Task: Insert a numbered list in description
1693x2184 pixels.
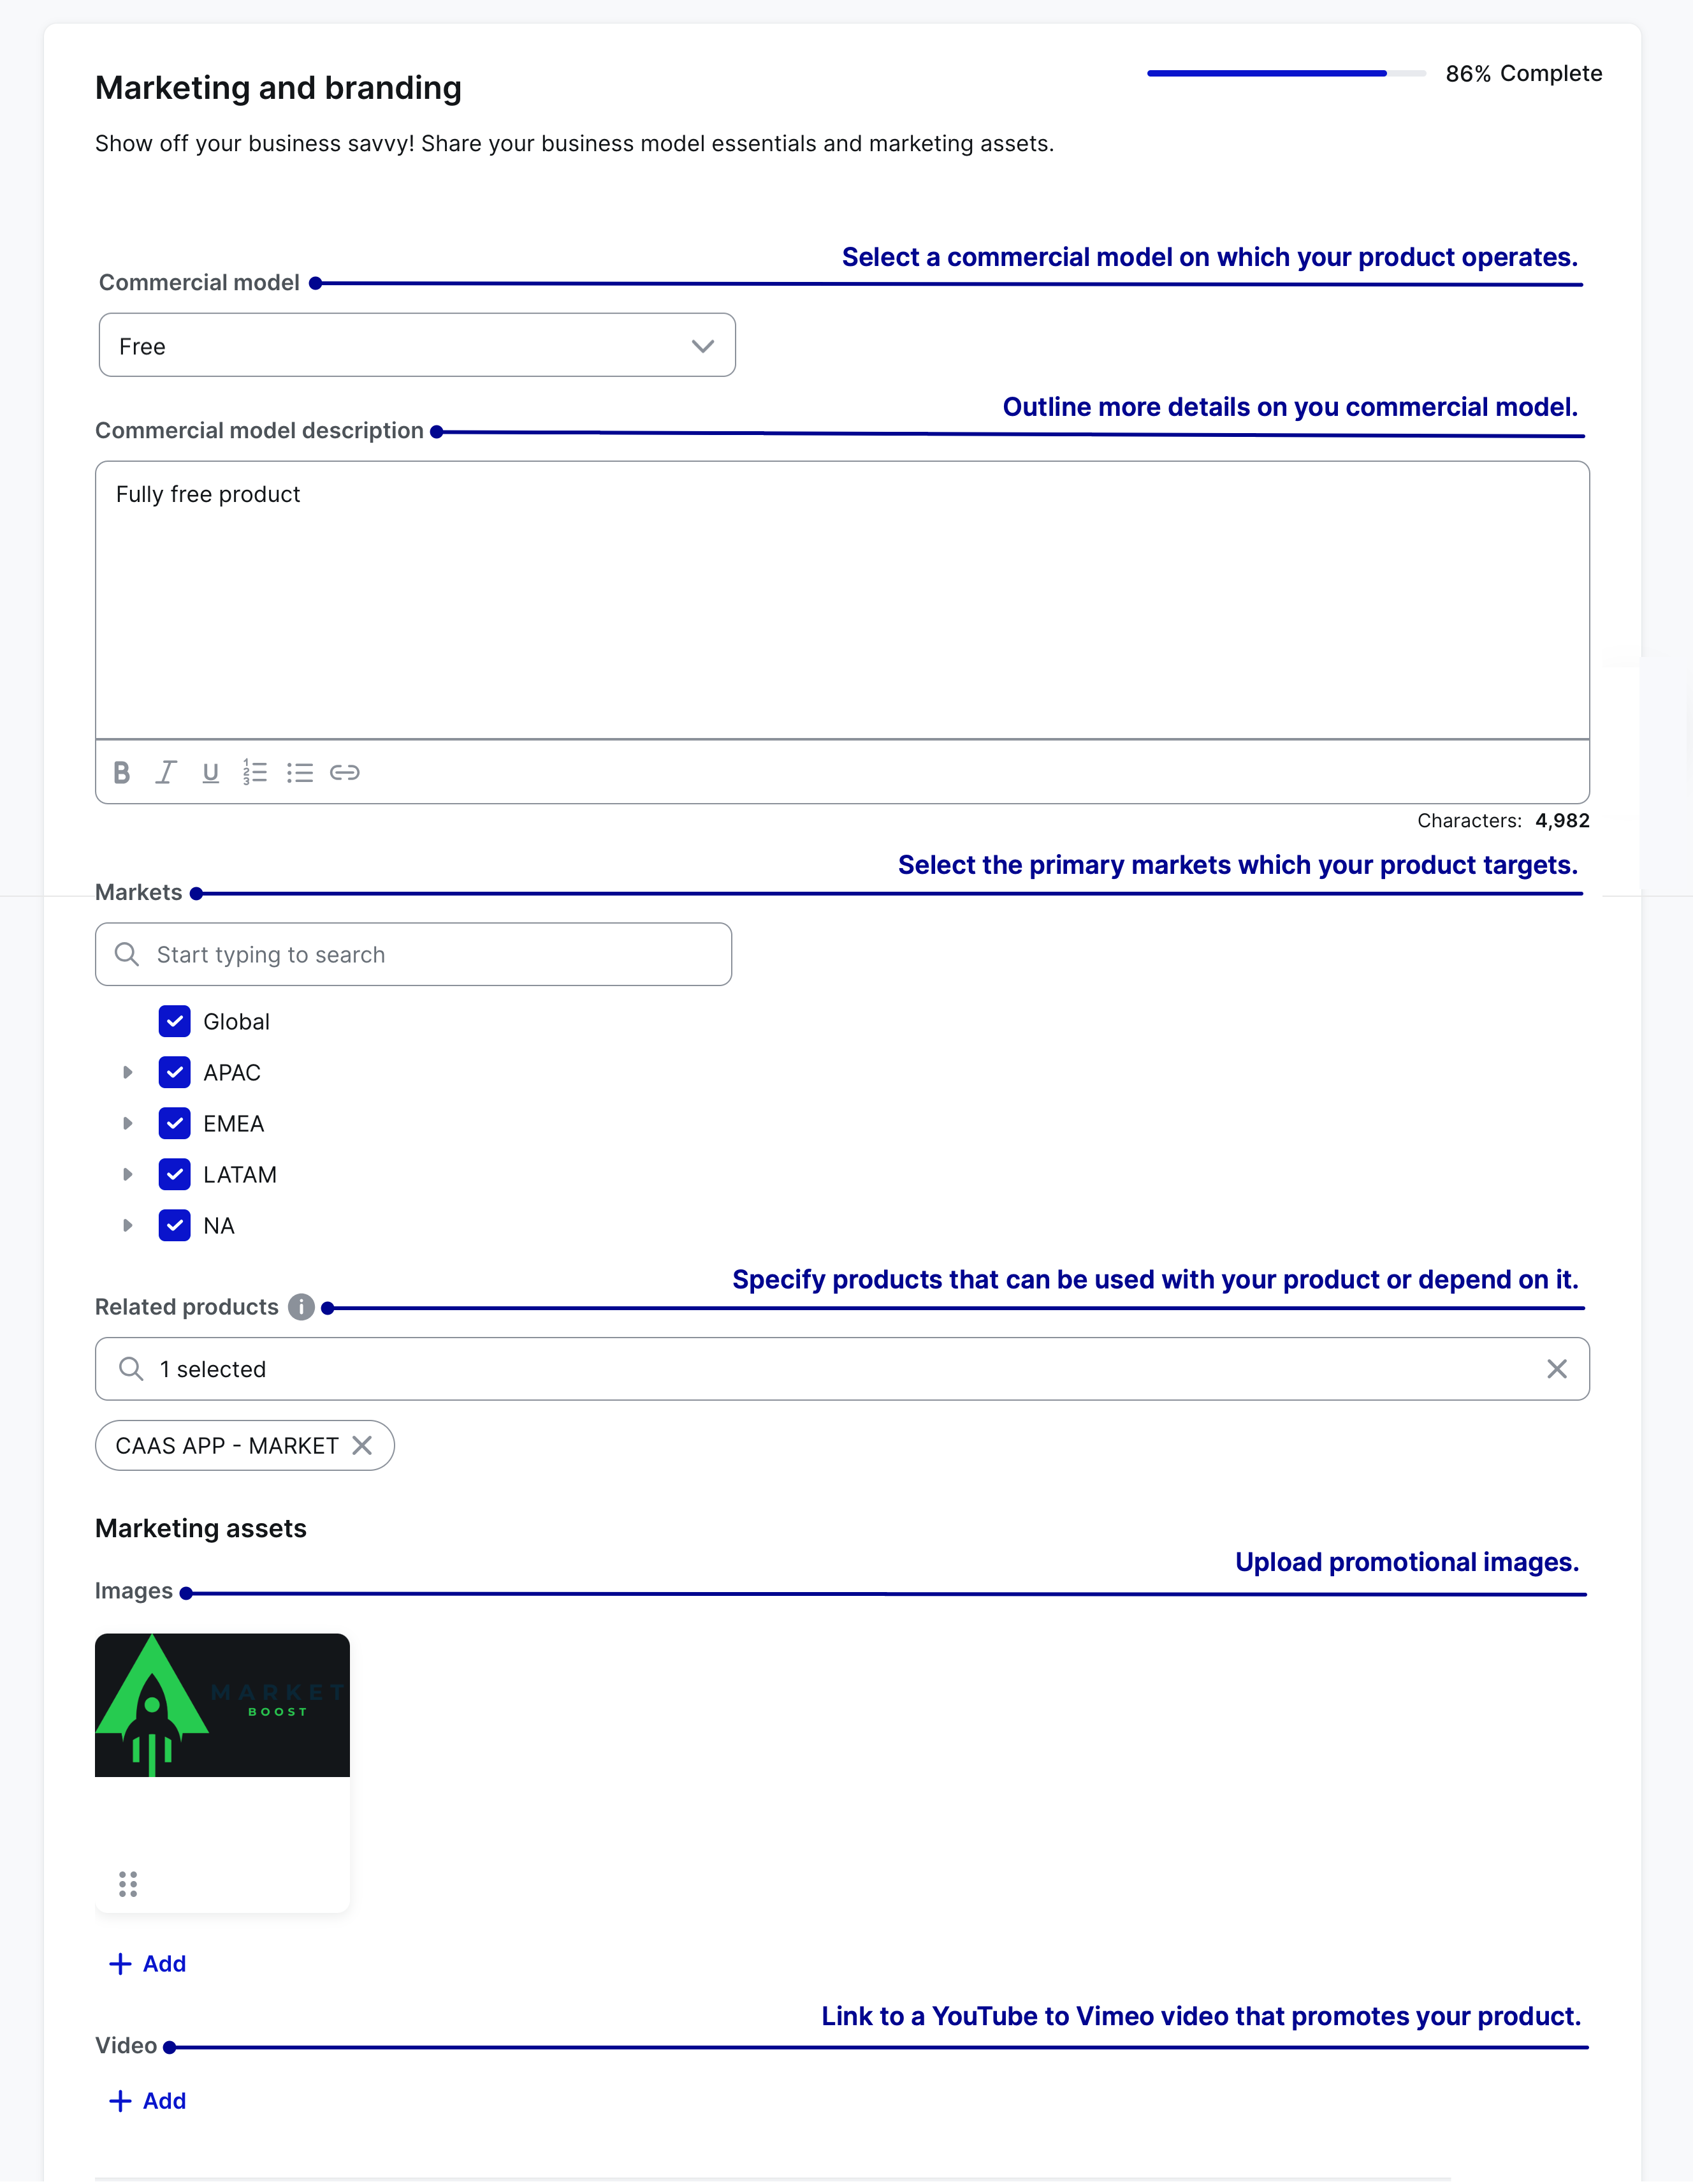Action: 255,772
